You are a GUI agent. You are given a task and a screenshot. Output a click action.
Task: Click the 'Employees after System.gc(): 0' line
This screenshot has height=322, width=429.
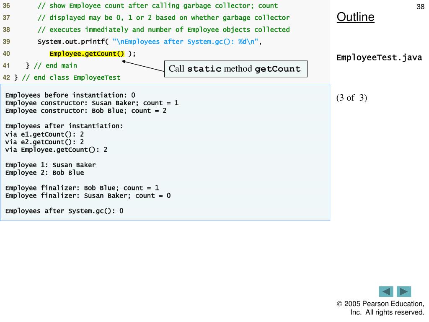[x=64, y=211]
